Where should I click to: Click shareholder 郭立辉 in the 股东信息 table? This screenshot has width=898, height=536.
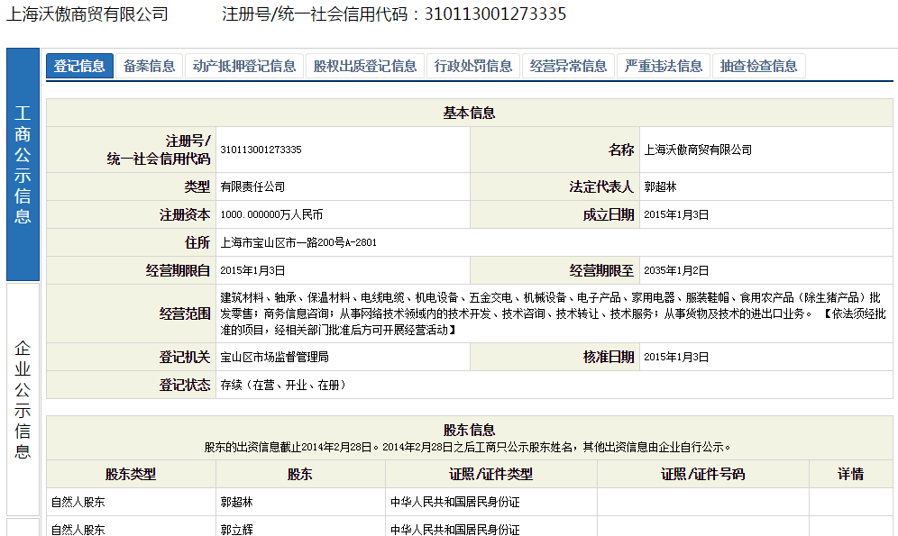tap(236, 529)
